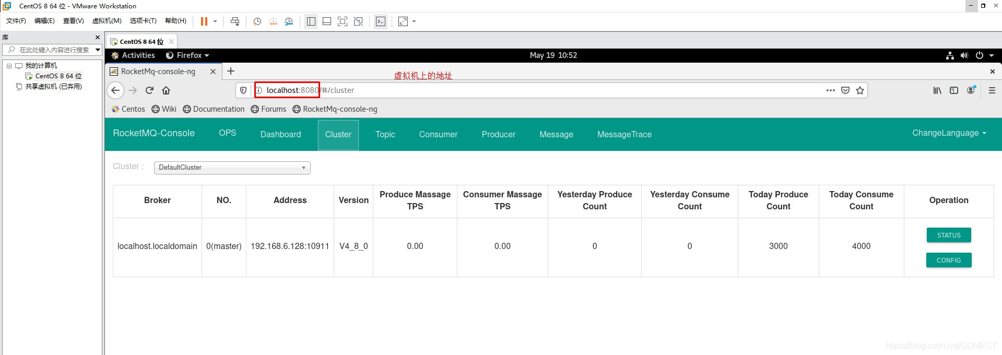The width and height of the screenshot is (1002, 355).
Task: Open the 帮助(H) menu
Action: click(175, 21)
